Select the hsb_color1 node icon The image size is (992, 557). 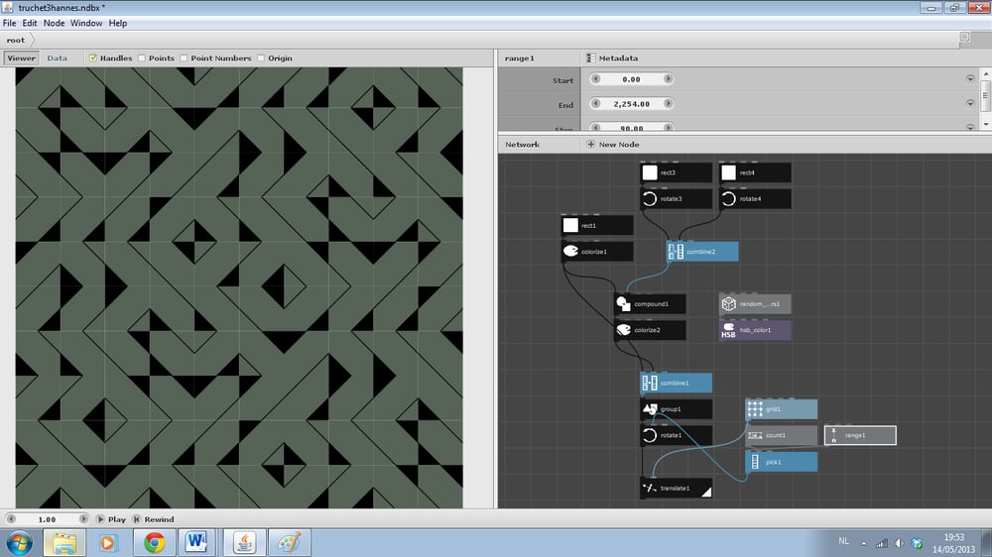tap(729, 330)
